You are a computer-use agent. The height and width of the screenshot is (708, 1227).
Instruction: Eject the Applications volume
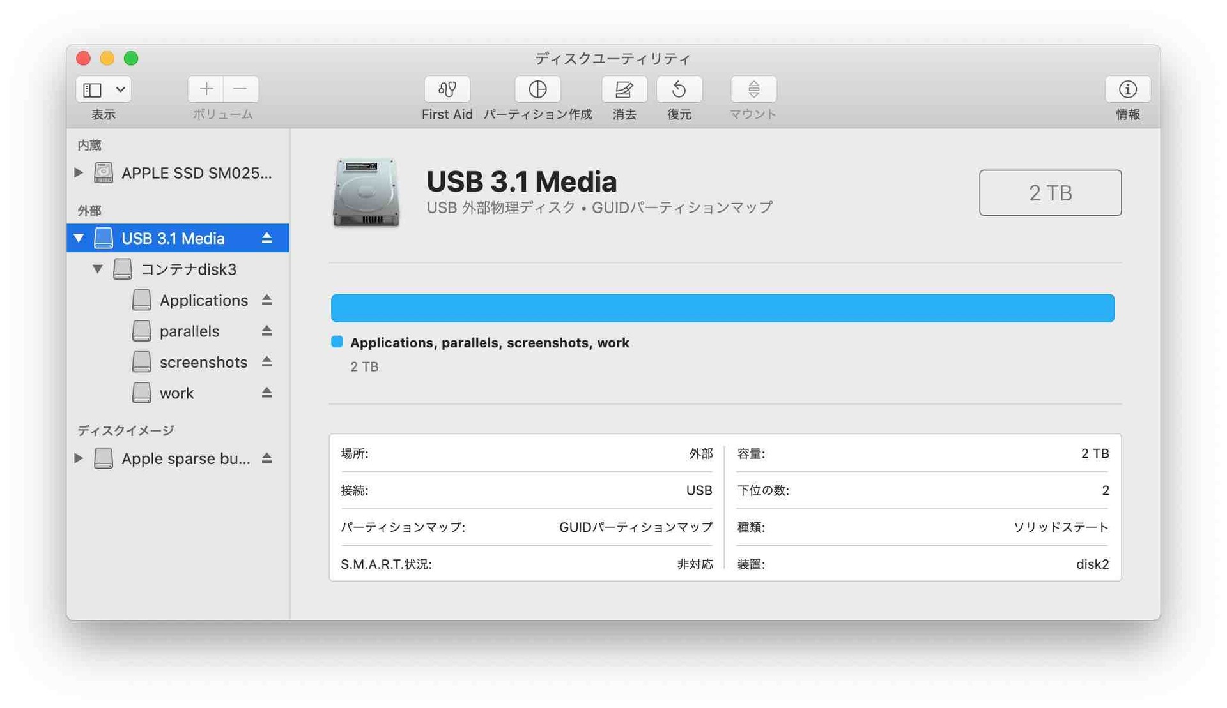point(266,300)
